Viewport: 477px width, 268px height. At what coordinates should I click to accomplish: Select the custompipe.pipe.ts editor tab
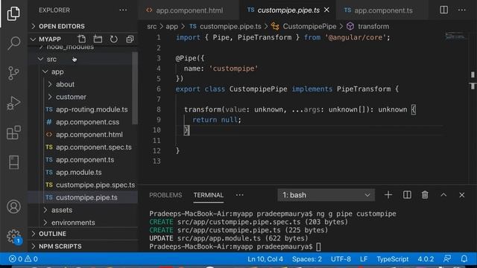click(x=288, y=10)
